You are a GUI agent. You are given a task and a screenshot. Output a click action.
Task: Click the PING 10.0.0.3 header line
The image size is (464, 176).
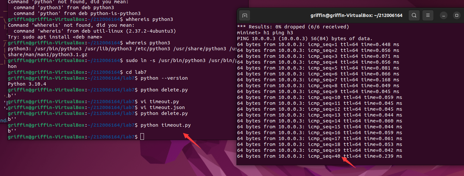click(x=305, y=39)
